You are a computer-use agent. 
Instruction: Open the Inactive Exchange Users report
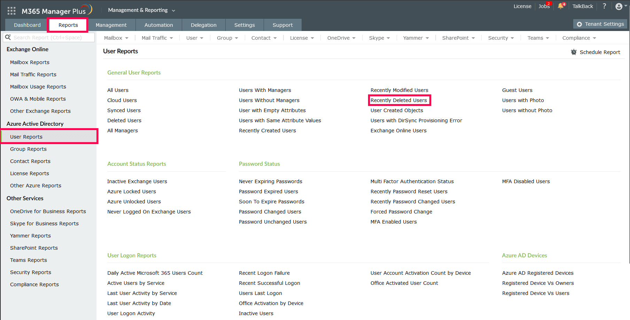(137, 181)
